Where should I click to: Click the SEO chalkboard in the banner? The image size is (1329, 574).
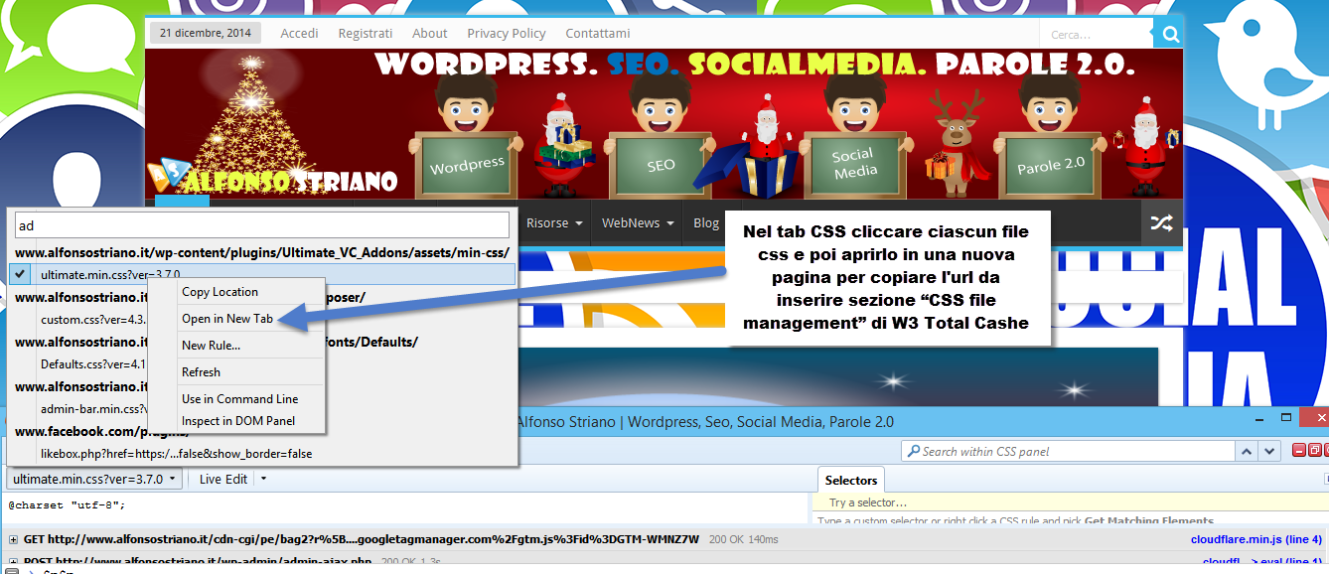[661, 164]
